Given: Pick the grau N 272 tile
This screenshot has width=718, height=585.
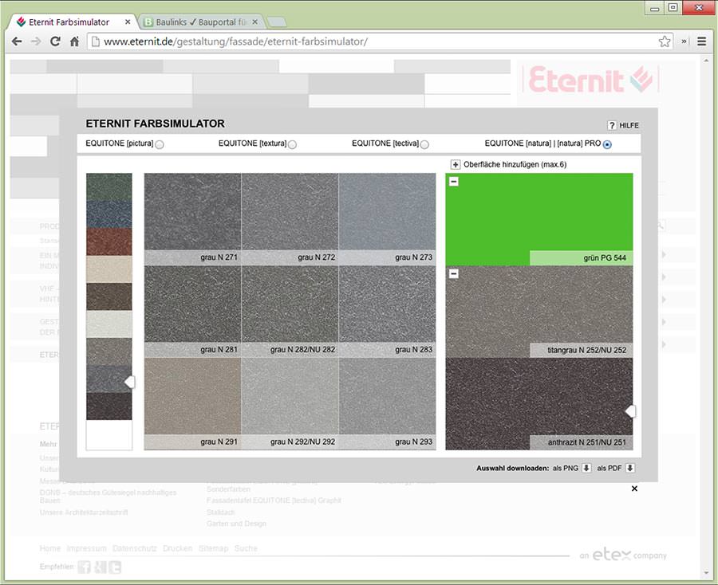Looking at the screenshot, I should pos(290,219).
